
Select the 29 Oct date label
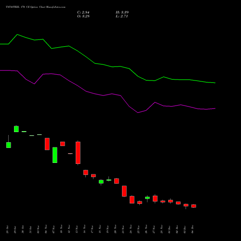(15, 229)
